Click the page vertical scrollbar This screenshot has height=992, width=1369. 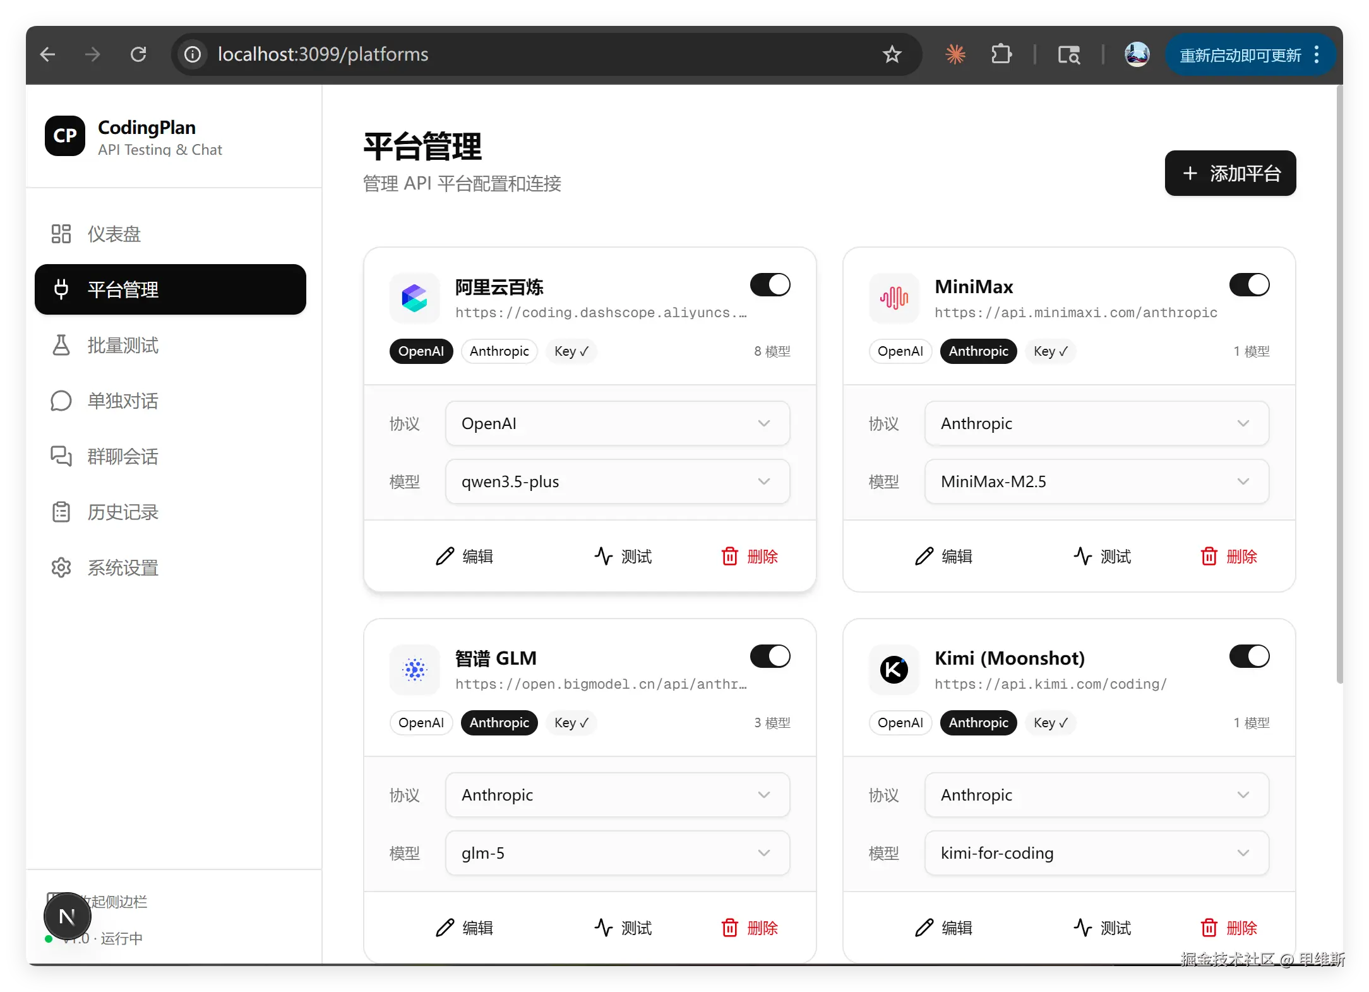click(1339, 379)
